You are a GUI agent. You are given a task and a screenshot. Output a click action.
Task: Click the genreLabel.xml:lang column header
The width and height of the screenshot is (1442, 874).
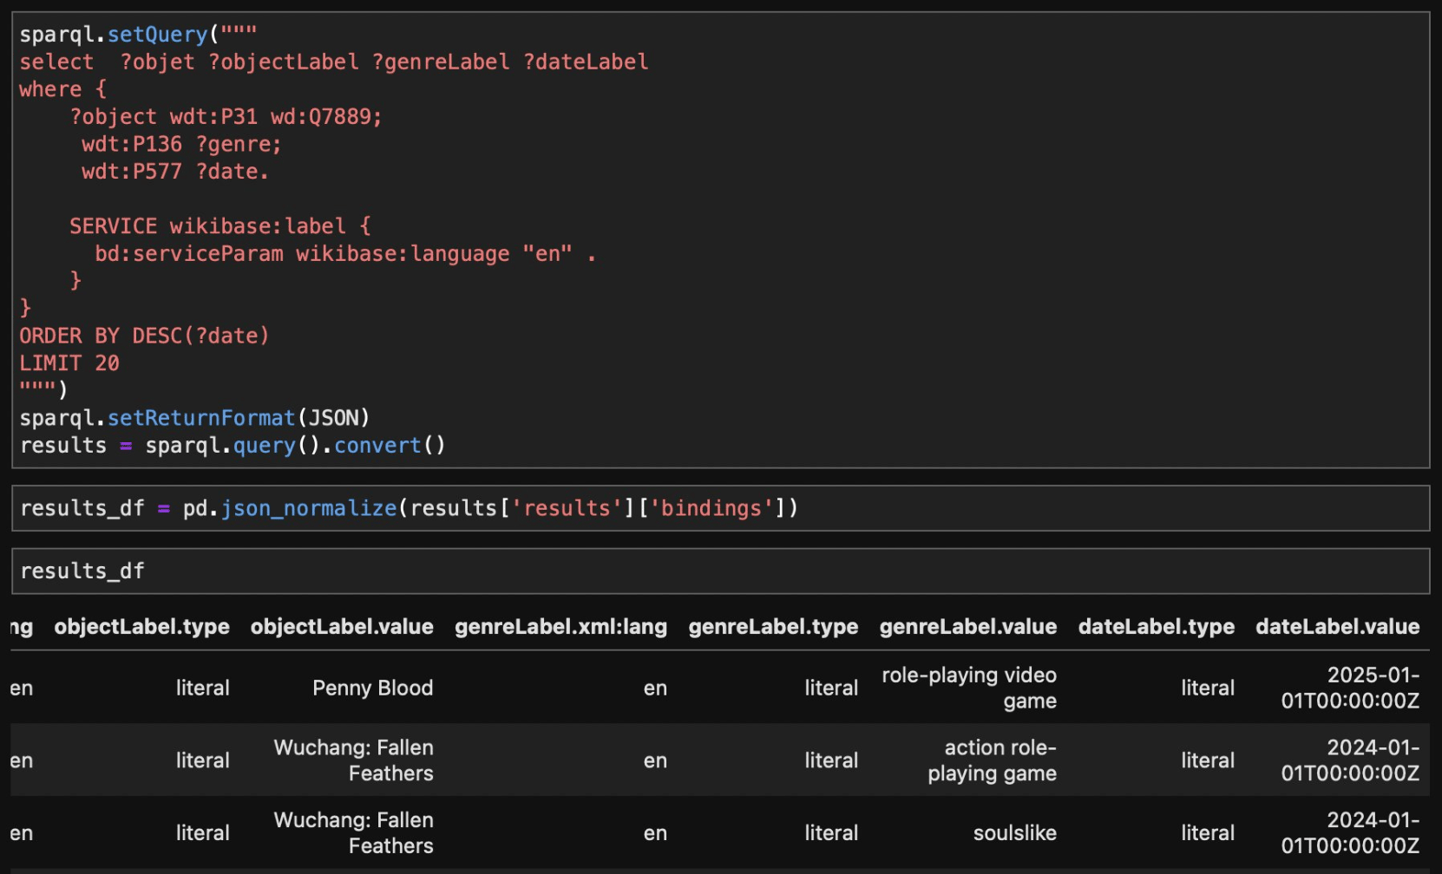560,627
